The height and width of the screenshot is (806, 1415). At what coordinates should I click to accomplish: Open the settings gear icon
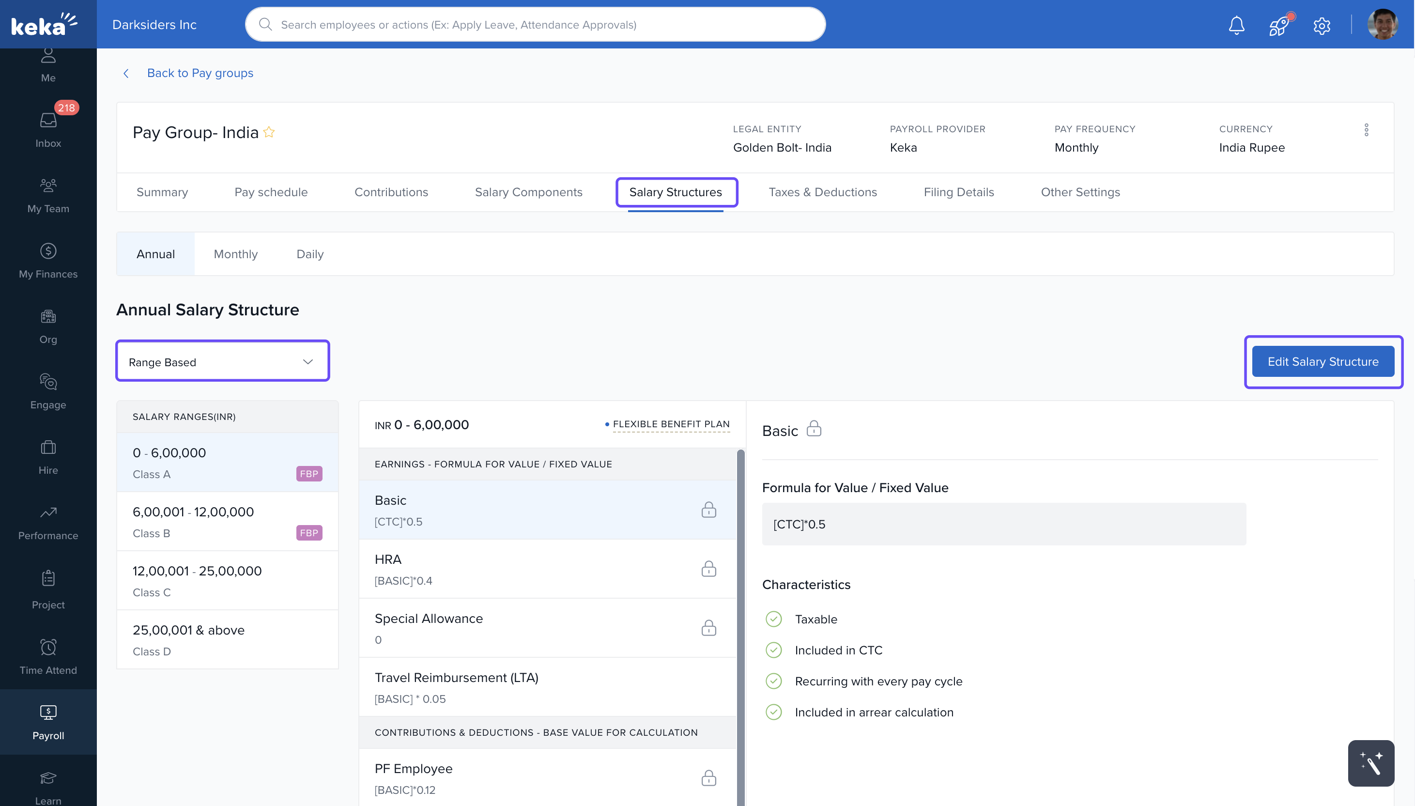pos(1322,26)
